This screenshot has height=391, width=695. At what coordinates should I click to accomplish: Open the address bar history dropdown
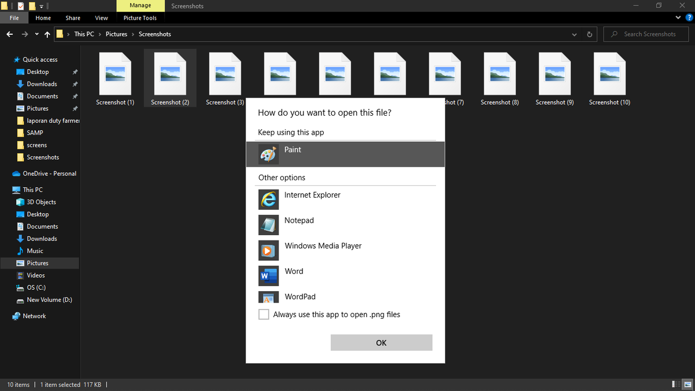(x=574, y=34)
